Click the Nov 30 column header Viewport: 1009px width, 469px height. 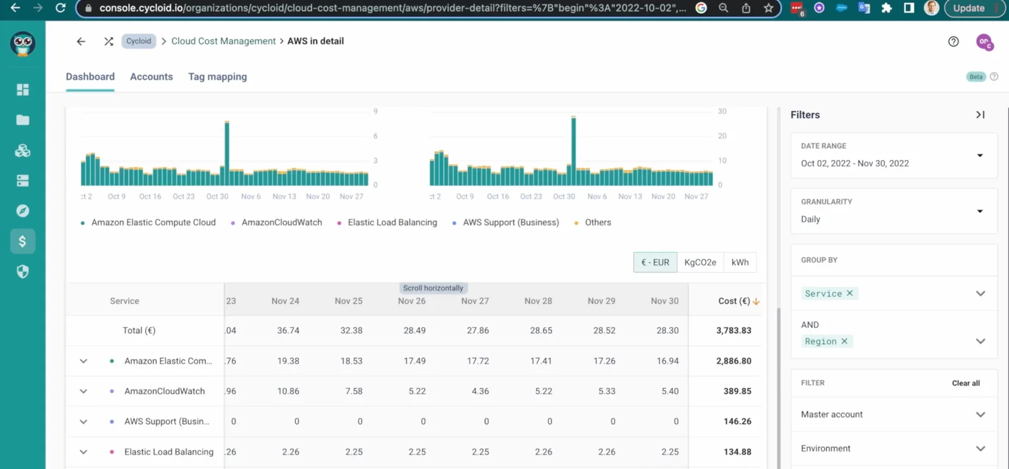[665, 302]
